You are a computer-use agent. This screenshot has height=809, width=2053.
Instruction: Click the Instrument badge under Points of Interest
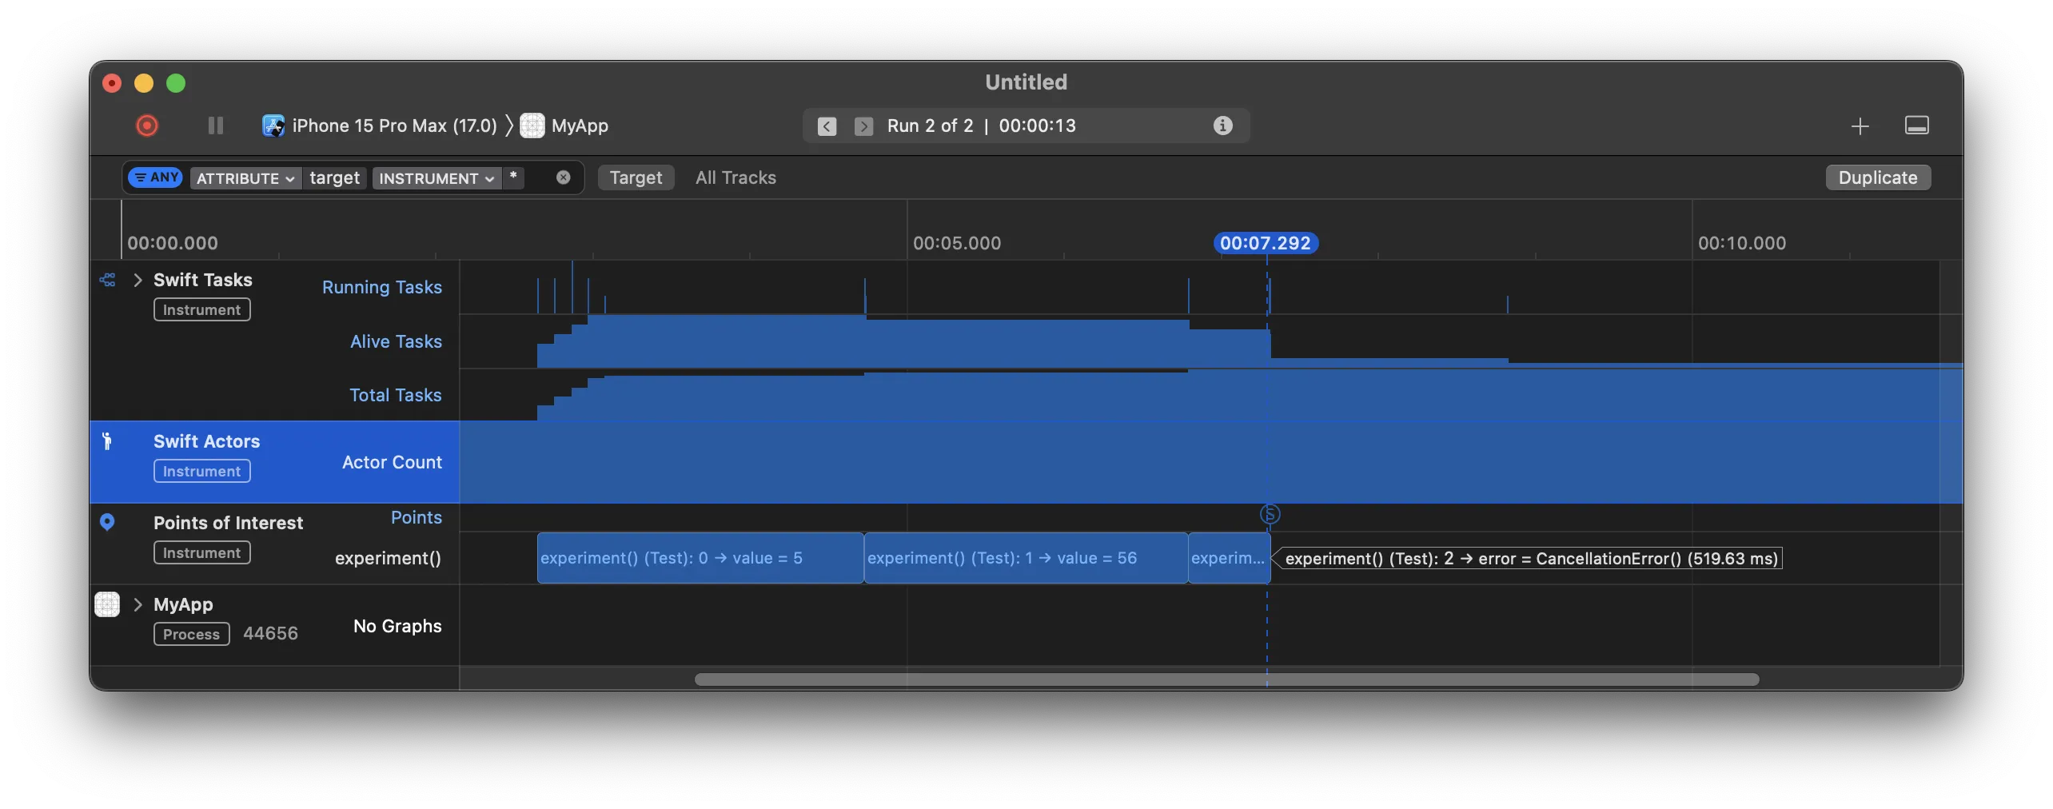click(x=202, y=552)
